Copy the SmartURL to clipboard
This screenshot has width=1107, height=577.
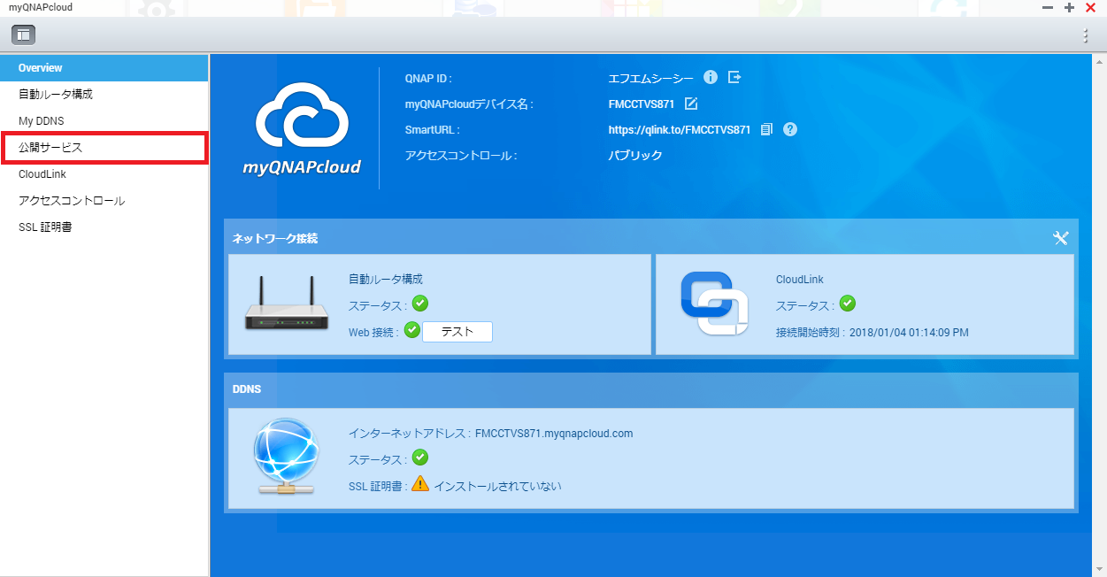click(x=766, y=129)
